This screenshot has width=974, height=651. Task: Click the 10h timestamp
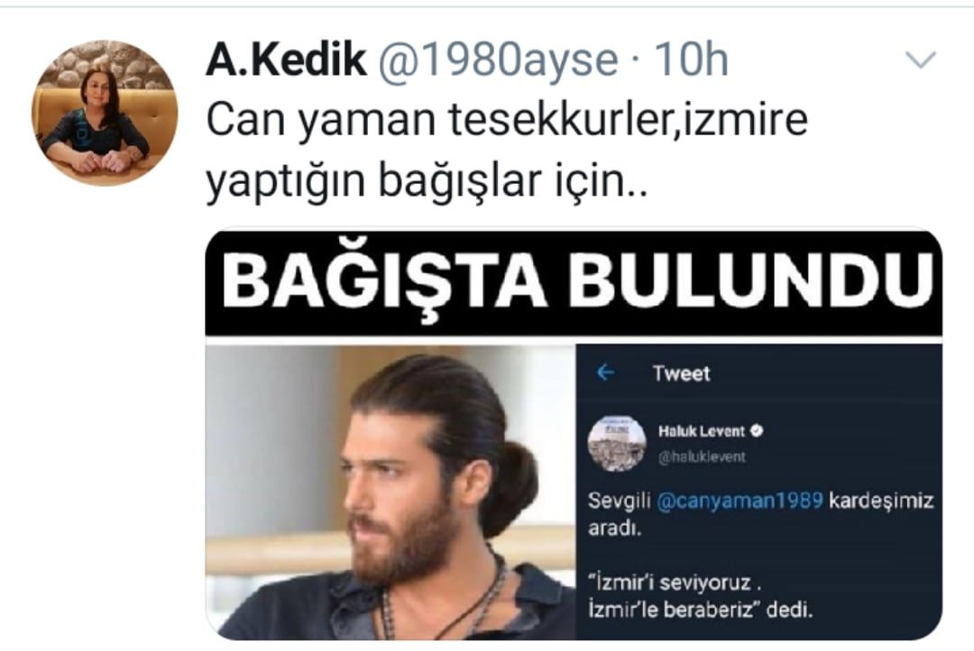pyautogui.click(x=690, y=60)
